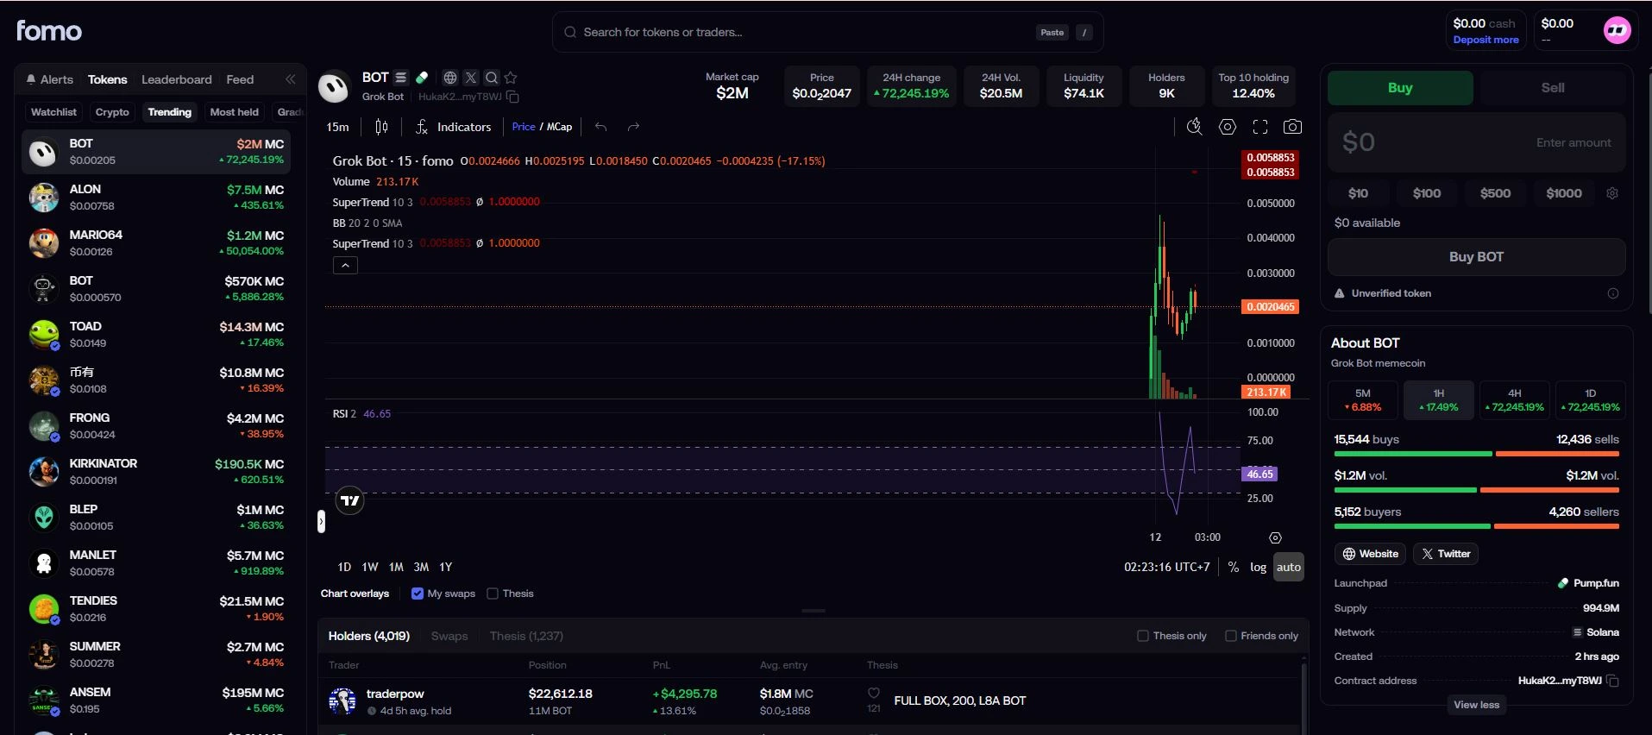Open the Leaderboard tab

click(177, 79)
